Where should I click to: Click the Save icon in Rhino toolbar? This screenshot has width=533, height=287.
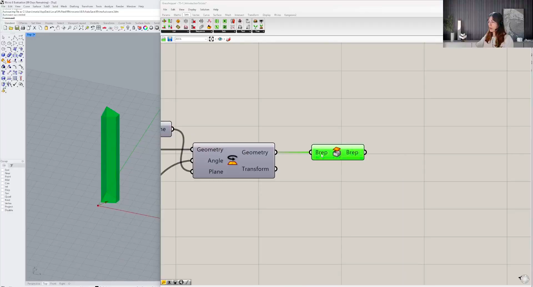click(x=17, y=28)
